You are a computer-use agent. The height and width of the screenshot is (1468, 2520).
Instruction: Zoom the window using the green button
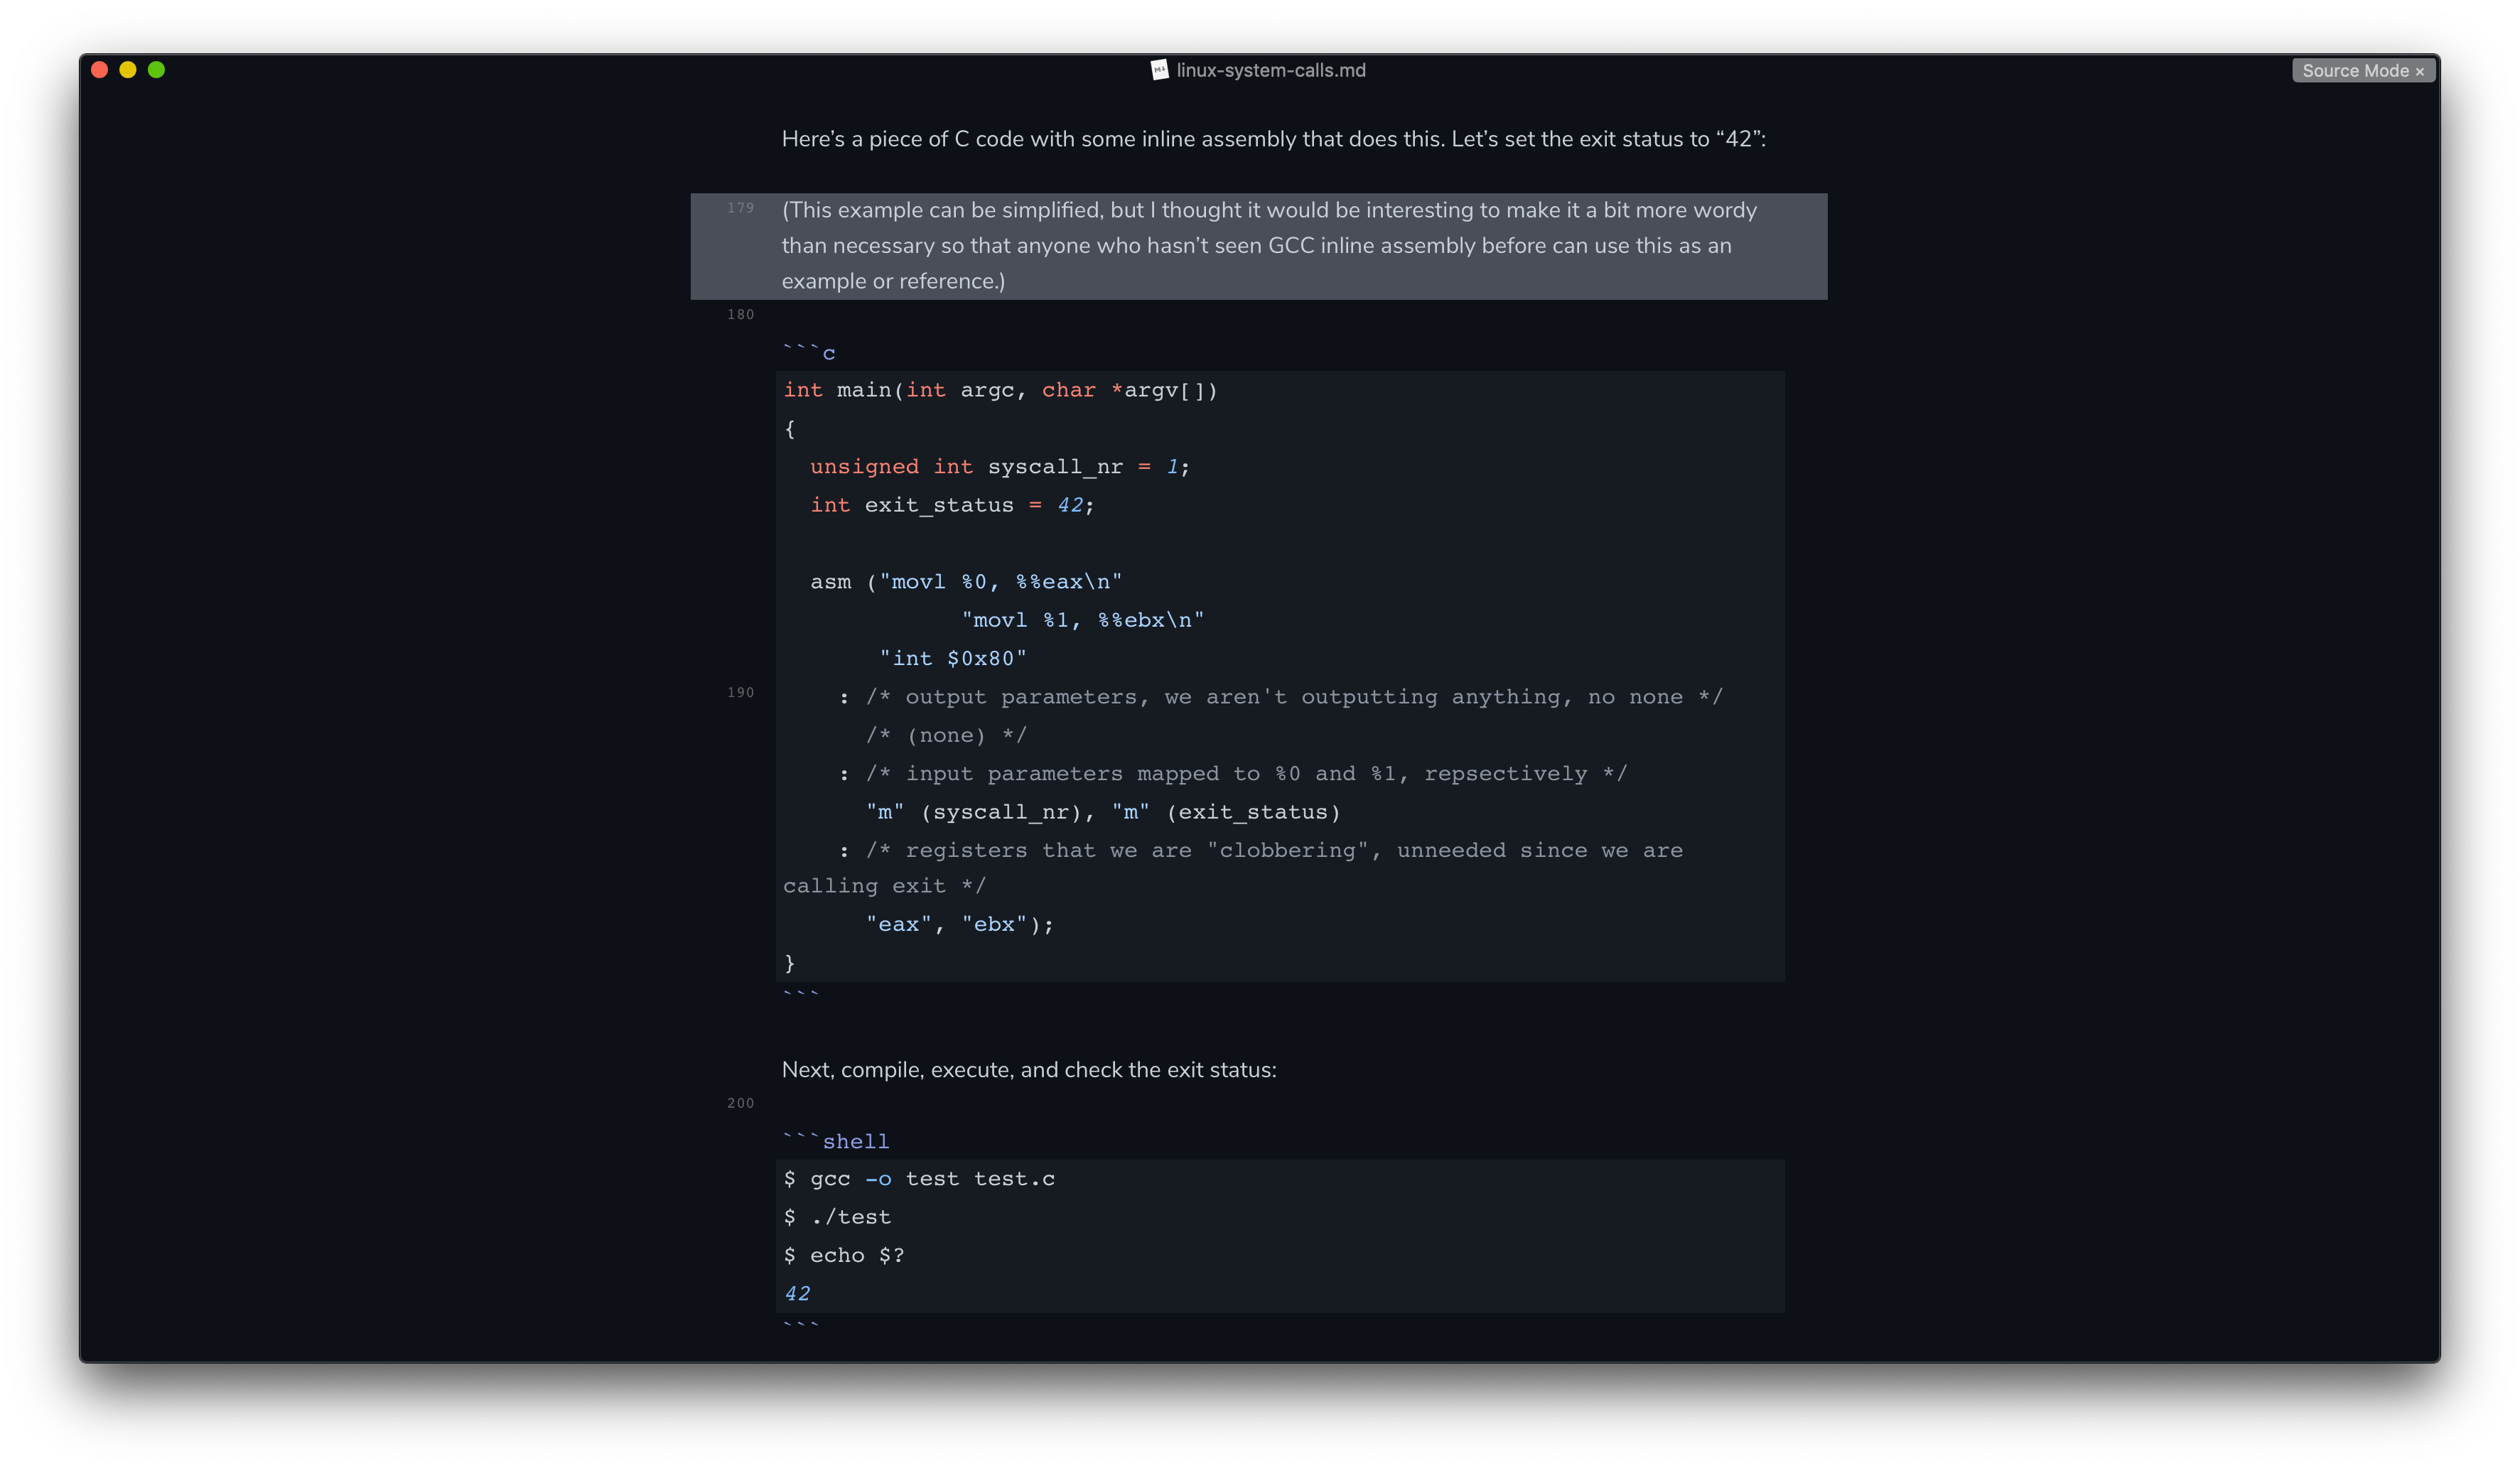click(x=156, y=70)
